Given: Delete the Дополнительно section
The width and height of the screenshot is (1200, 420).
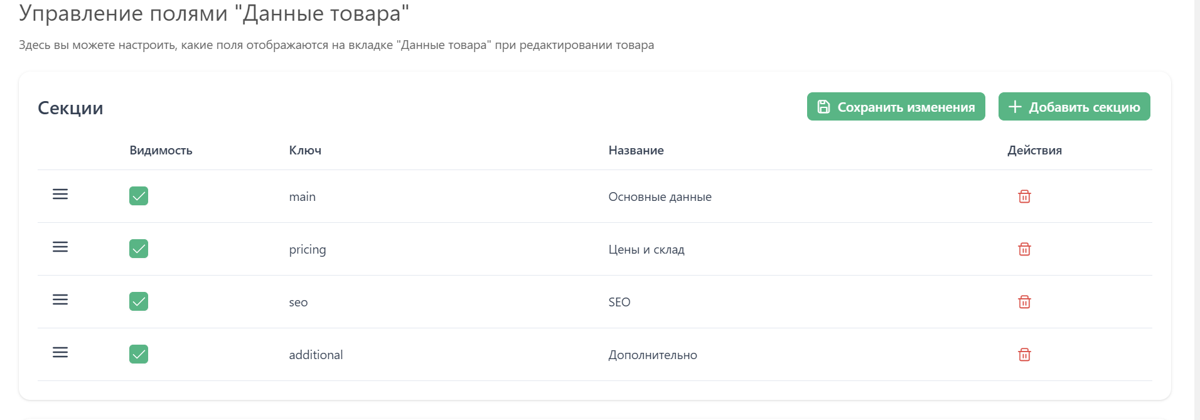Looking at the screenshot, I should 1024,355.
